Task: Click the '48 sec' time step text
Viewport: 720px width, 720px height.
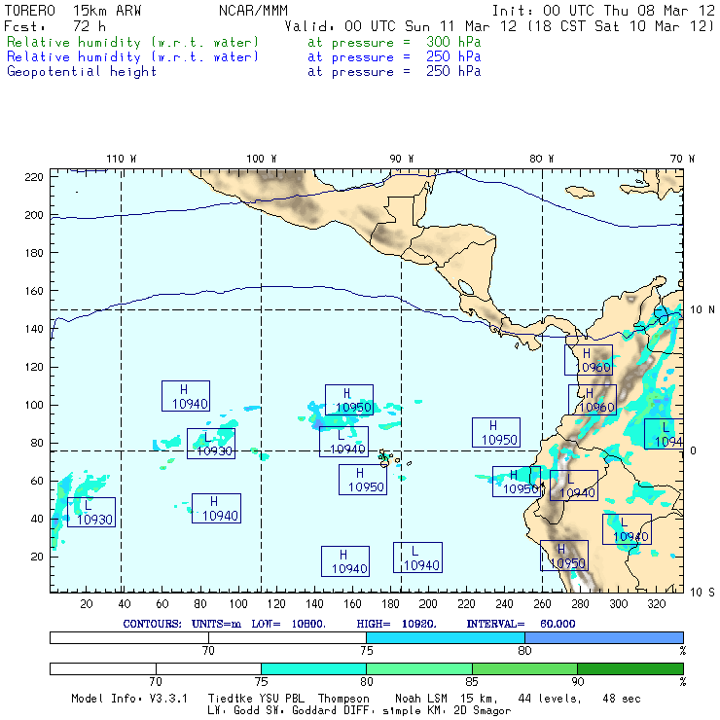Action: (622, 699)
